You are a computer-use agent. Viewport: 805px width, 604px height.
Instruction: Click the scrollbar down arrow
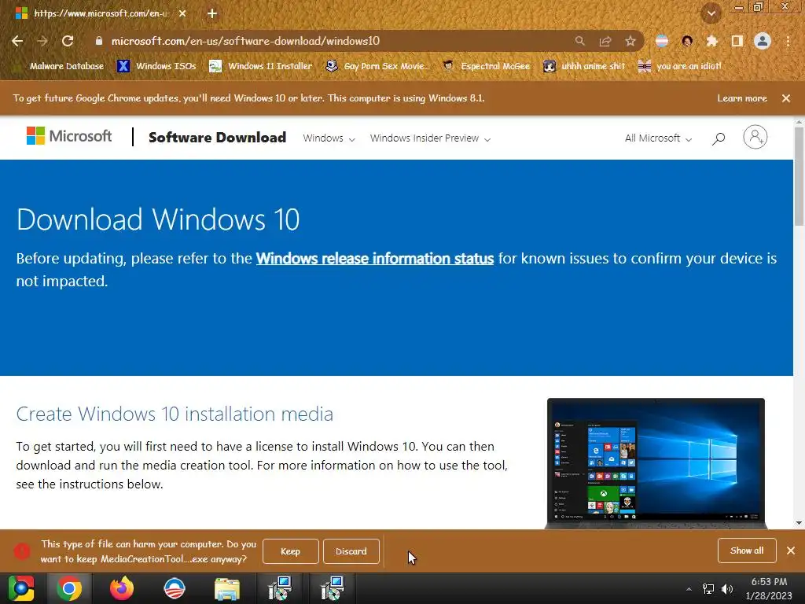799,523
